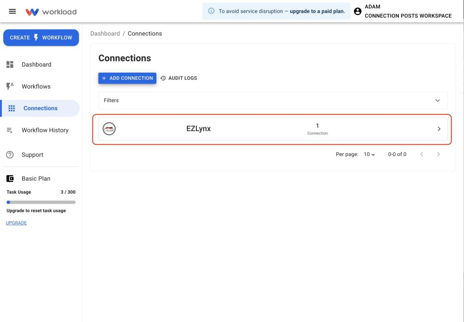The width and height of the screenshot is (464, 322).
Task: Click the Task Usage progress bar
Action: (41, 202)
